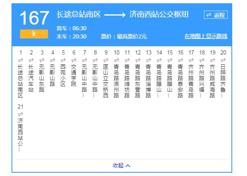247x176 pixels.
Task: Click transfer arrows icon above stop 8
Action: [x=95, y=60]
